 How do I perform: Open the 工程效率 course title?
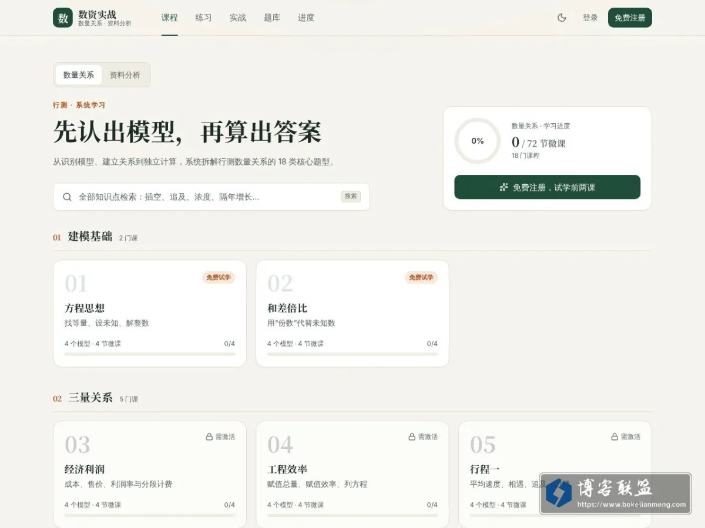287,469
